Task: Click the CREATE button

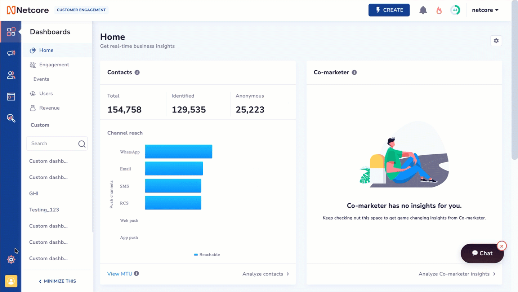Action: (389, 10)
